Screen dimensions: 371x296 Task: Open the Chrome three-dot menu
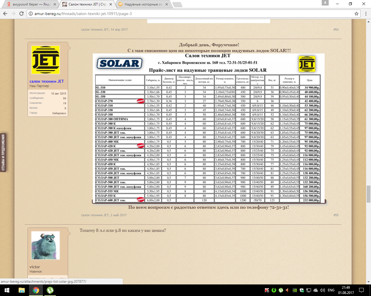click(x=366, y=14)
